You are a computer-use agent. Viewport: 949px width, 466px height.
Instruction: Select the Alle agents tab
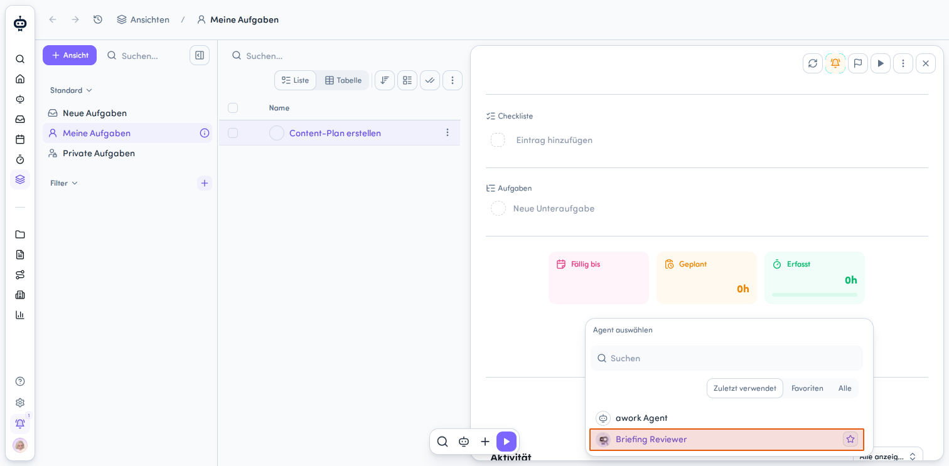pos(845,388)
